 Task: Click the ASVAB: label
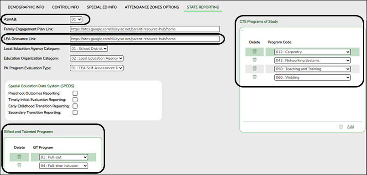click(10, 20)
